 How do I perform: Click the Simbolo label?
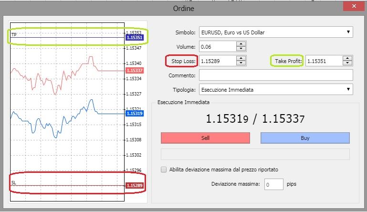(185, 32)
